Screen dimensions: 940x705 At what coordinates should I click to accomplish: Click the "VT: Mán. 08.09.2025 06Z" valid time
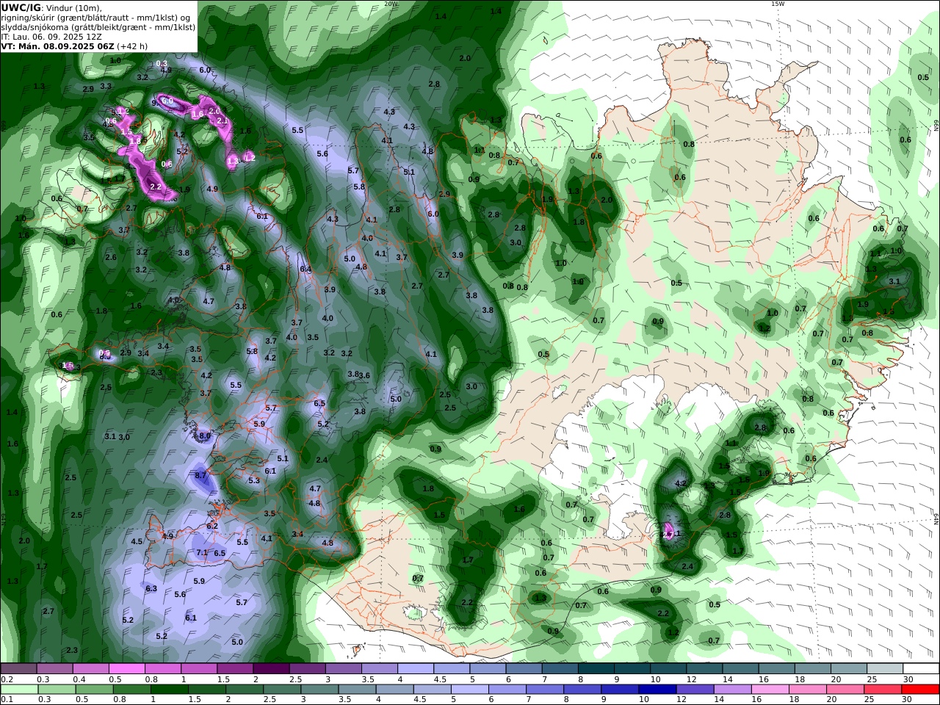click(x=57, y=46)
